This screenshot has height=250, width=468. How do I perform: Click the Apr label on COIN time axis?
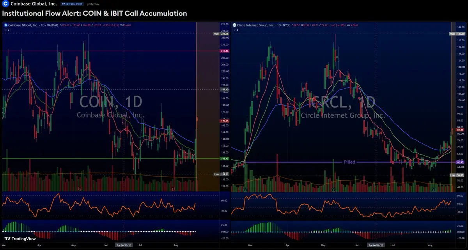(x=39, y=246)
